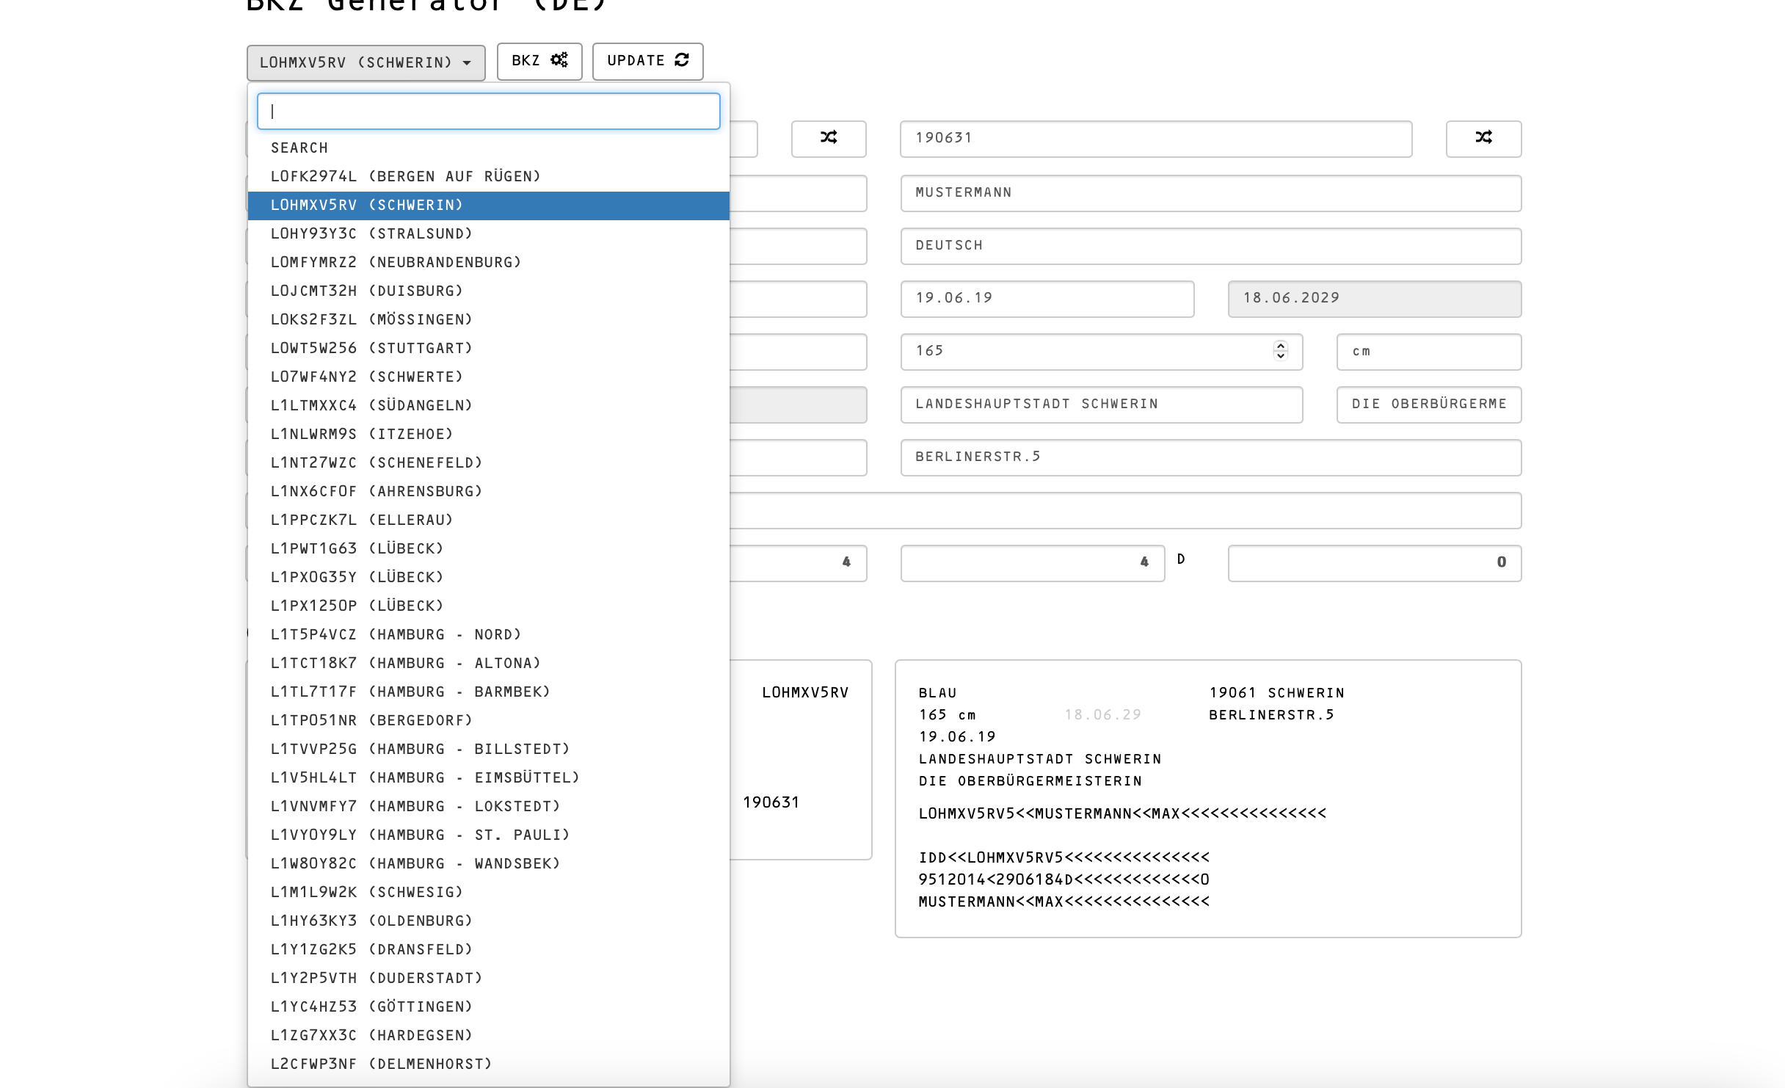1785x1088 pixels.
Task: Choose L1TVVP25G (Hamburg - Billstedt)
Action: pyautogui.click(x=488, y=749)
